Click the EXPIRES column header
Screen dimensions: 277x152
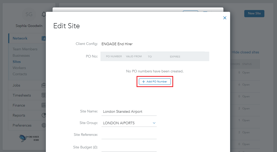pyautogui.click(x=175, y=56)
